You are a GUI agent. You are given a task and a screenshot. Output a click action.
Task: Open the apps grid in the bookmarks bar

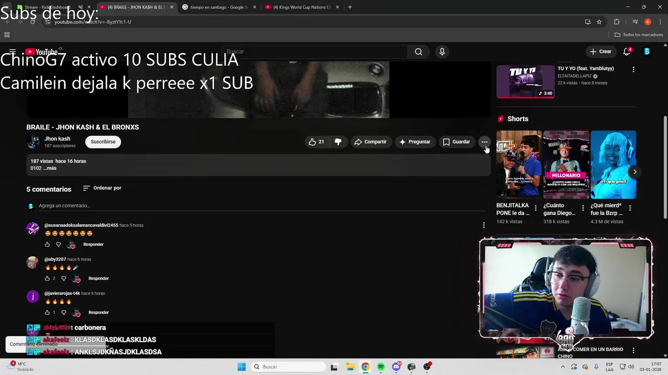(x=7, y=35)
